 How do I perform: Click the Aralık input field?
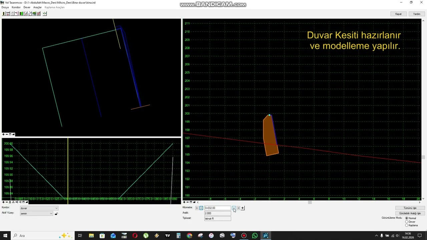(x=218, y=213)
